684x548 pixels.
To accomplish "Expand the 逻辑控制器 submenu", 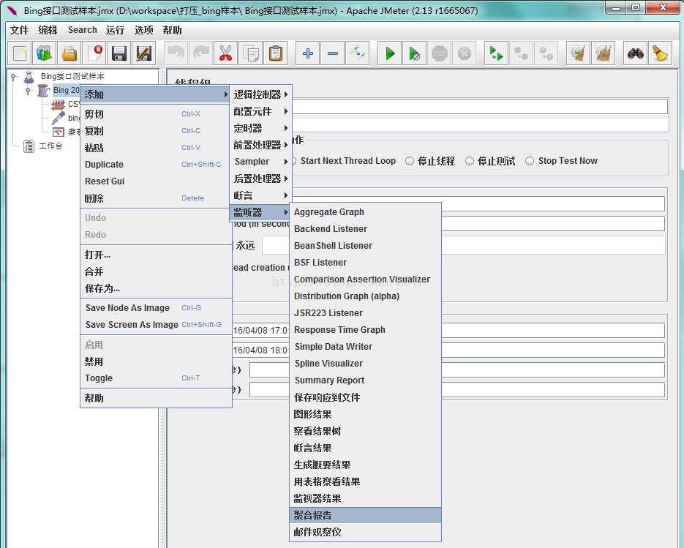I will coord(260,94).
